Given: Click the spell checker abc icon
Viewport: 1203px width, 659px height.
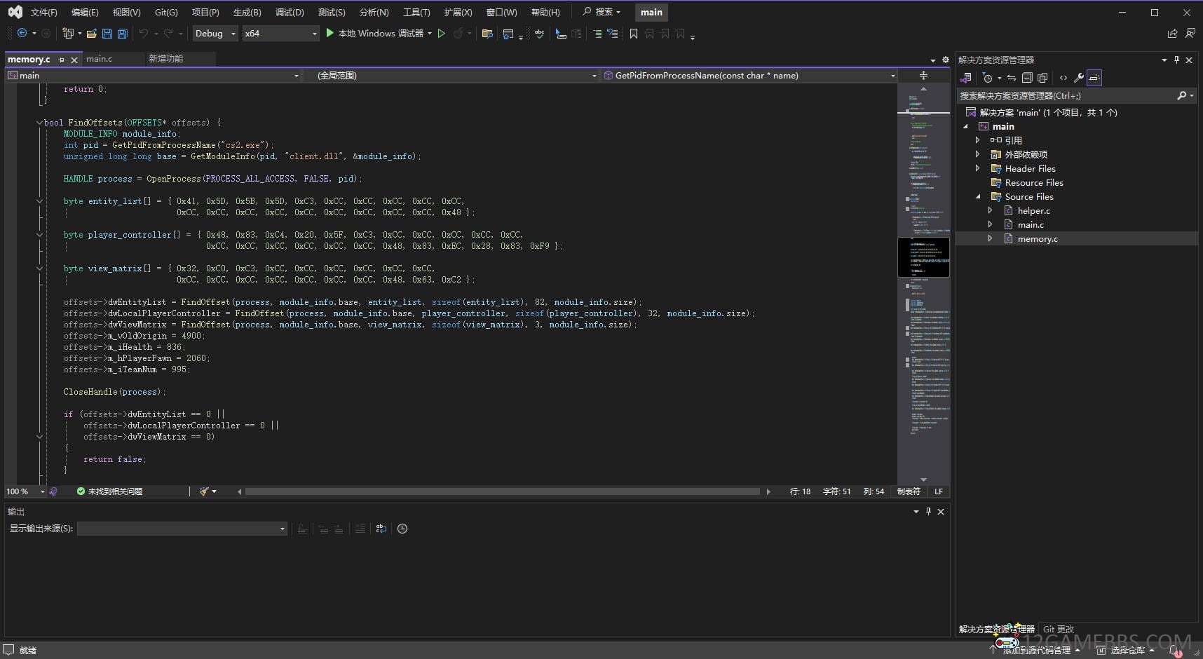Looking at the screenshot, I should click(539, 33).
